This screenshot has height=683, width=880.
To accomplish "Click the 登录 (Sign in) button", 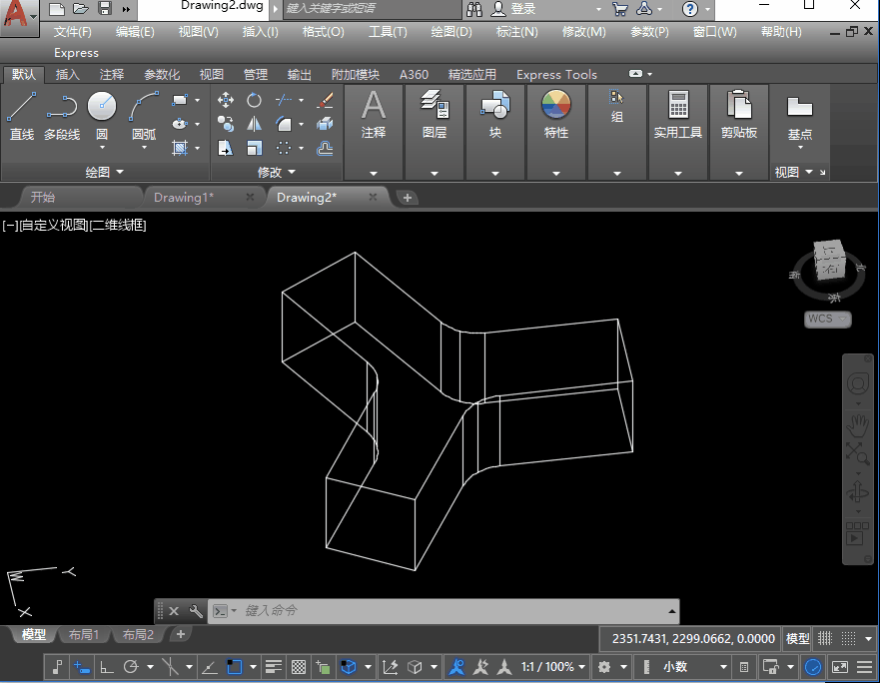I will click(522, 8).
